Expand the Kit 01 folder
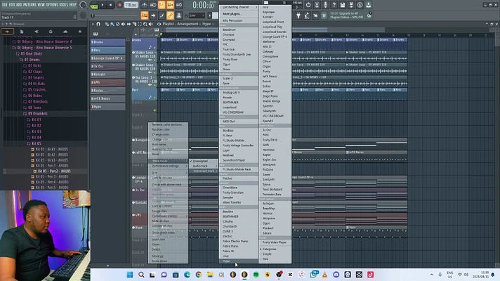Image resolution: width=500 pixels, height=281 pixels. (x=36, y=119)
